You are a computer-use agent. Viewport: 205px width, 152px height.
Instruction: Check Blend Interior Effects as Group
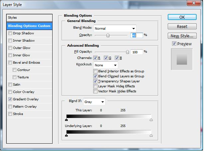(x=95, y=71)
